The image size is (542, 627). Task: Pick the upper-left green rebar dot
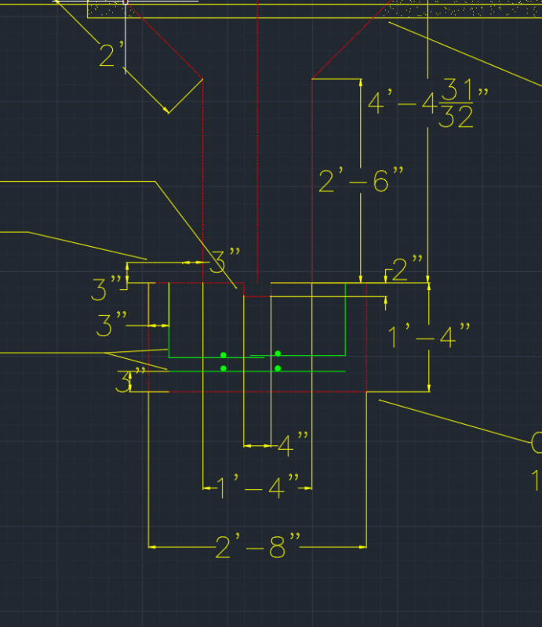point(224,355)
